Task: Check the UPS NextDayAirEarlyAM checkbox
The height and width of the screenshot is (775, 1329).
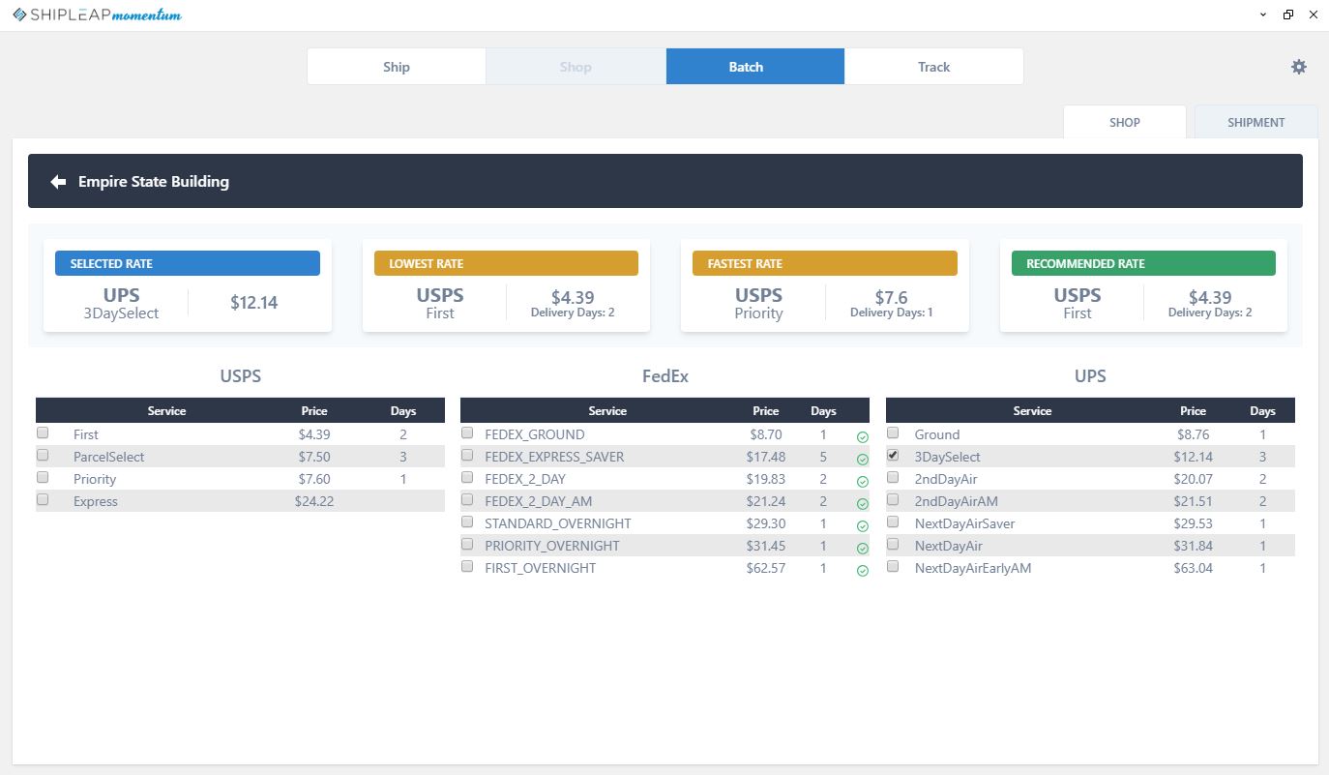Action: pos(893,566)
